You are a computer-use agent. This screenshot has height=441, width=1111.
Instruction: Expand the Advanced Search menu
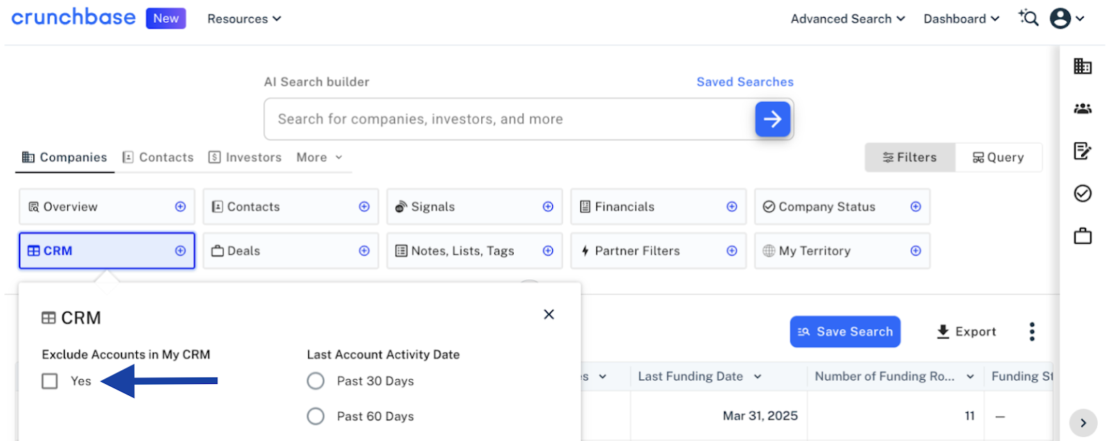click(x=848, y=19)
